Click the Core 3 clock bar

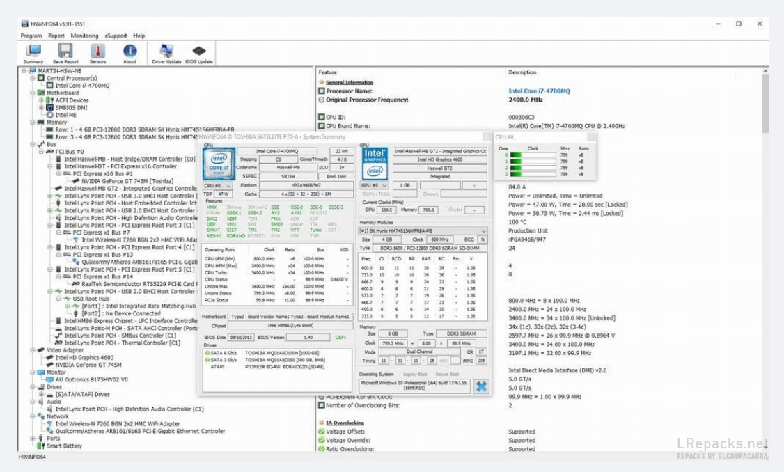533,174
